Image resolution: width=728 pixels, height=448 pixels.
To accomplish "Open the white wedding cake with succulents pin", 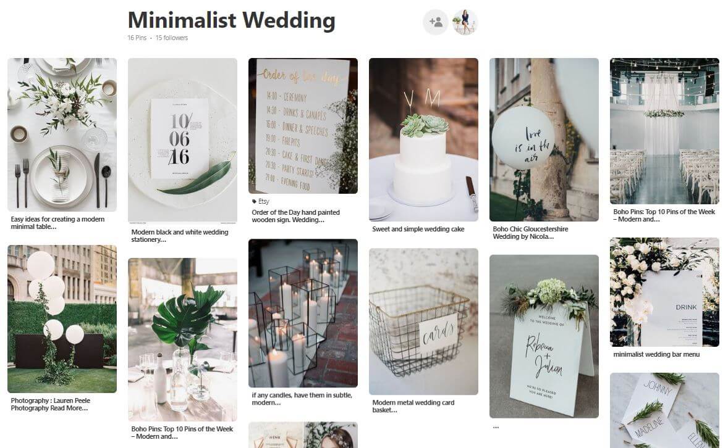I will 423,139.
